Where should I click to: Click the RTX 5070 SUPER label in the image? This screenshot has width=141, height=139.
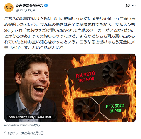[x=115, y=108]
